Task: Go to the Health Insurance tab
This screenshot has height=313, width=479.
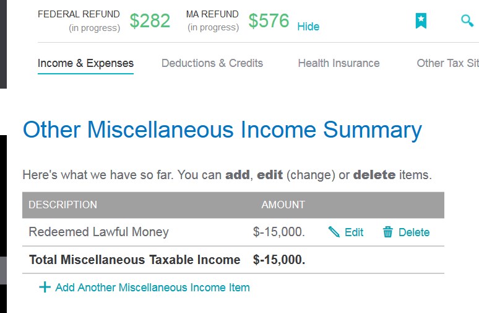Action: click(339, 63)
